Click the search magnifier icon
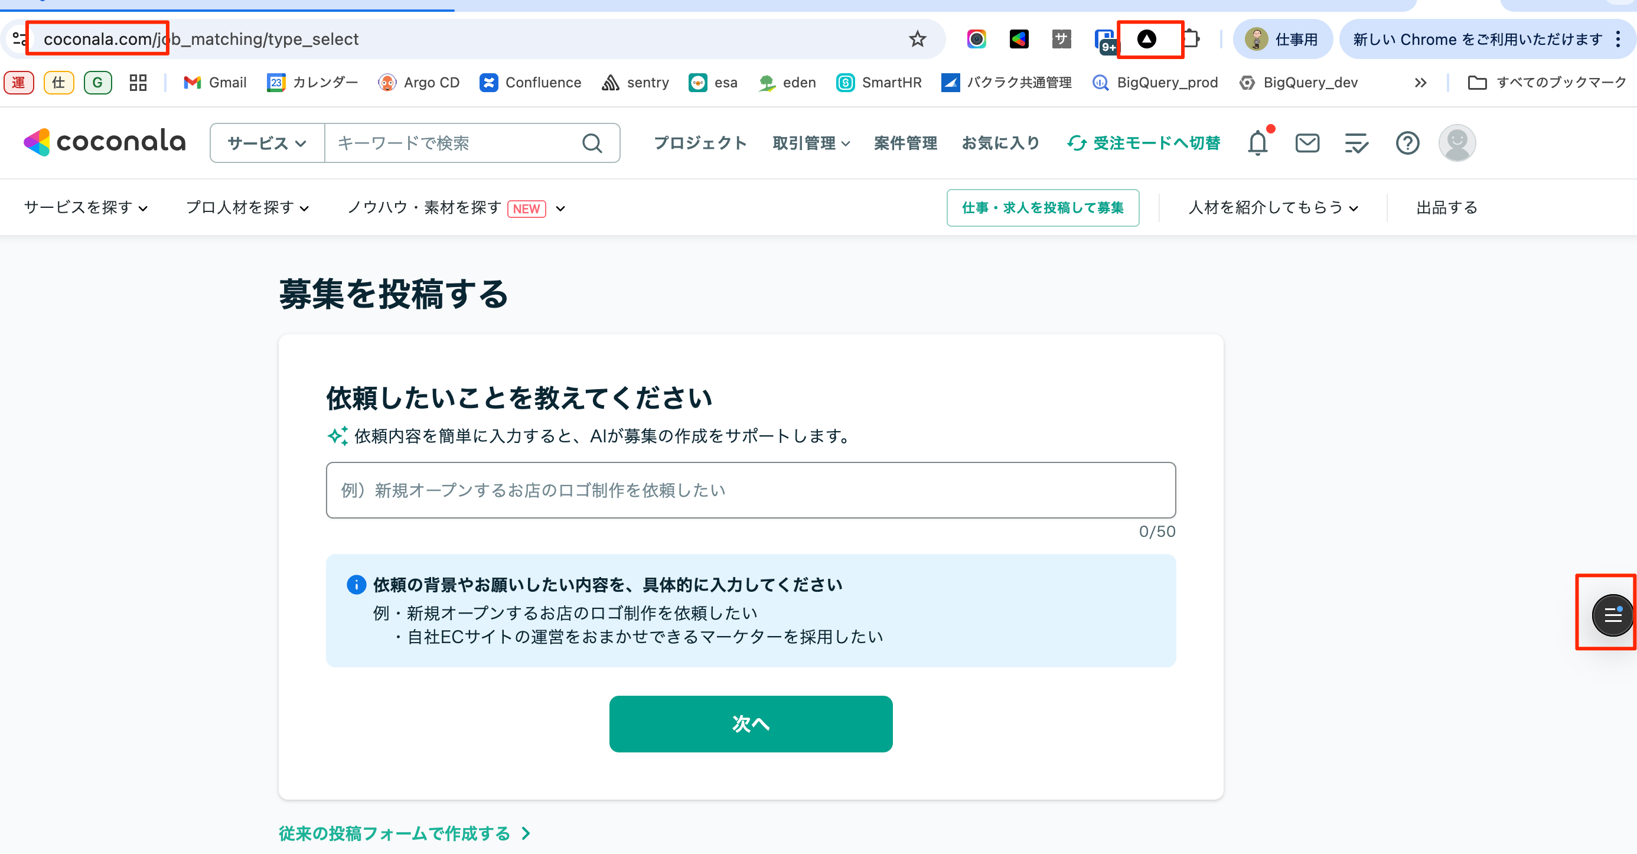 (592, 143)
